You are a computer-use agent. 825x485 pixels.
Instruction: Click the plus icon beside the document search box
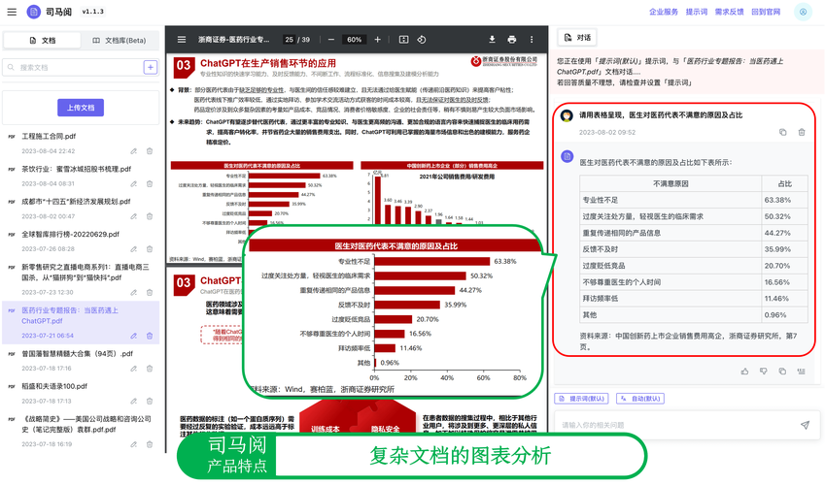click(x=151, y=67)
